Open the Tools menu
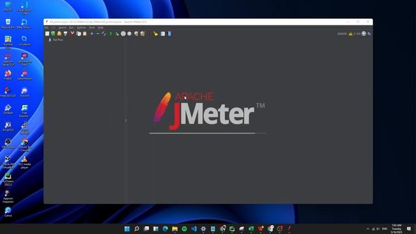This screenshot has width=416, height=234. point(92,27)
